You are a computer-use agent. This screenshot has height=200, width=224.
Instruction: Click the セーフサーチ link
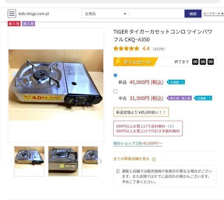pos(213,14)
